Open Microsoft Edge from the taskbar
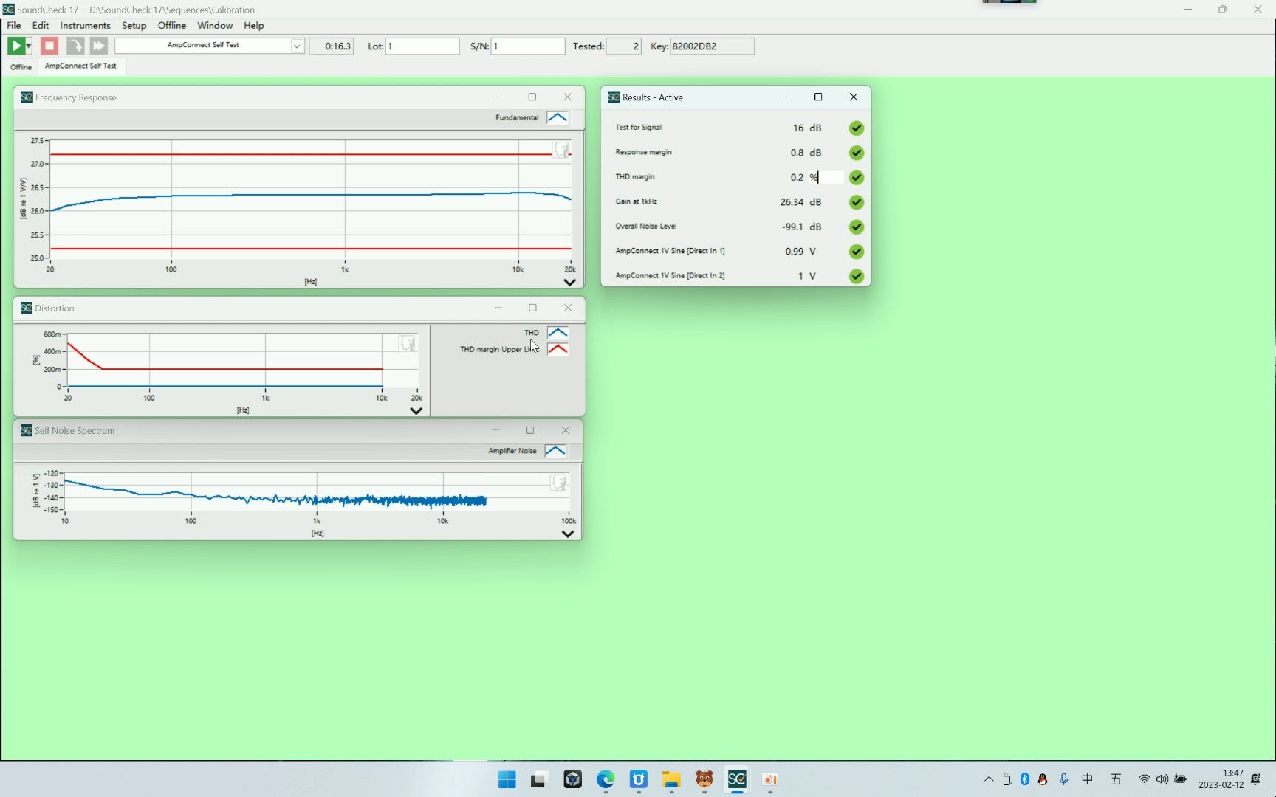The width and height of the screenshot is (1276, 797). pos(606,779)
